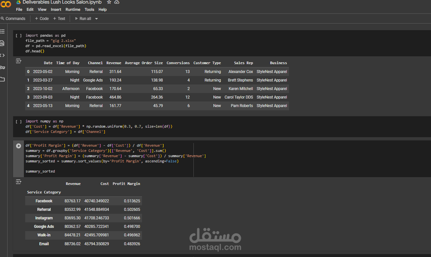The height and width of the screenshot is (257, 431).
Task: Open the View menu
Action: click(42, 9)
